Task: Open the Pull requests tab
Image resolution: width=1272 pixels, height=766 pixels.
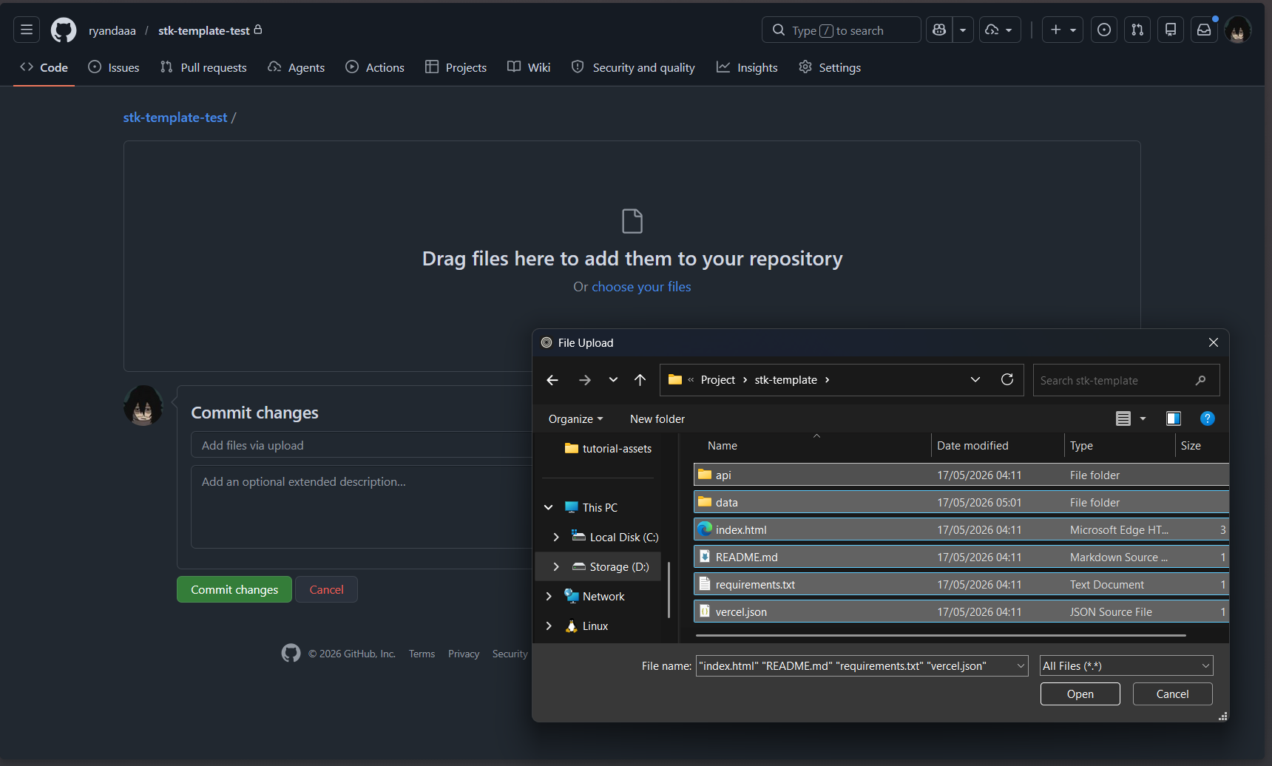Action: pos(203,67)
